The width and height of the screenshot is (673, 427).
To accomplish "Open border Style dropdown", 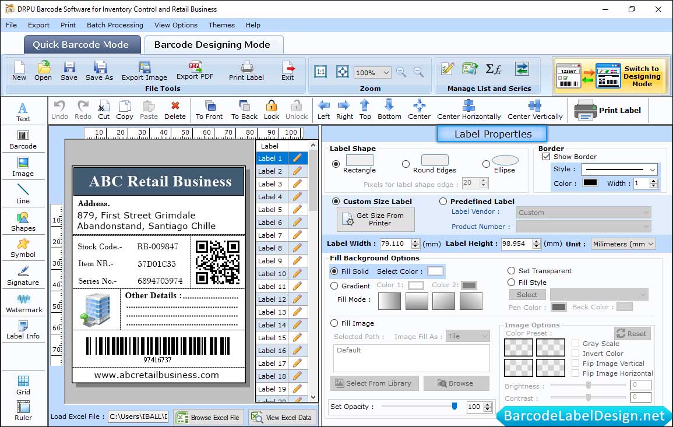I will [x=620, y=170].
